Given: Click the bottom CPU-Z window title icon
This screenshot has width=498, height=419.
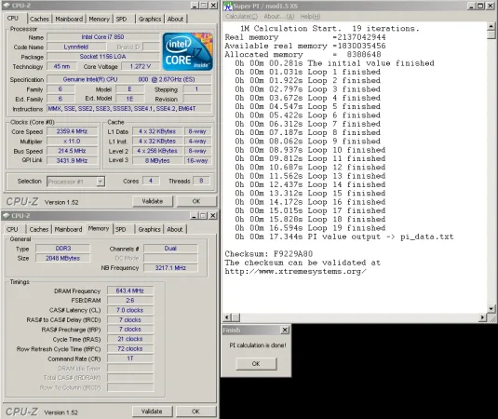Looking at the screenshot, I should point(7,216).
